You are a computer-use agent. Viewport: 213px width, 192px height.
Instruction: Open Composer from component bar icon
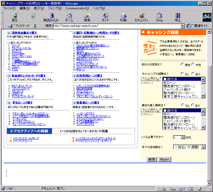pyautogui.click(x=200, y=189)
